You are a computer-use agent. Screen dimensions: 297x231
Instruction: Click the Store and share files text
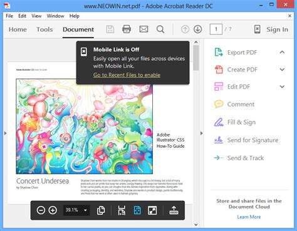coord(249,203)
